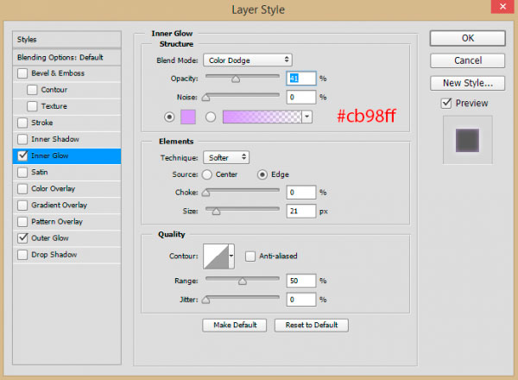518x380 pixels.
Task: Click the Contour curve thumbnail
Action: pyautogui.click(x=216, y=256)
